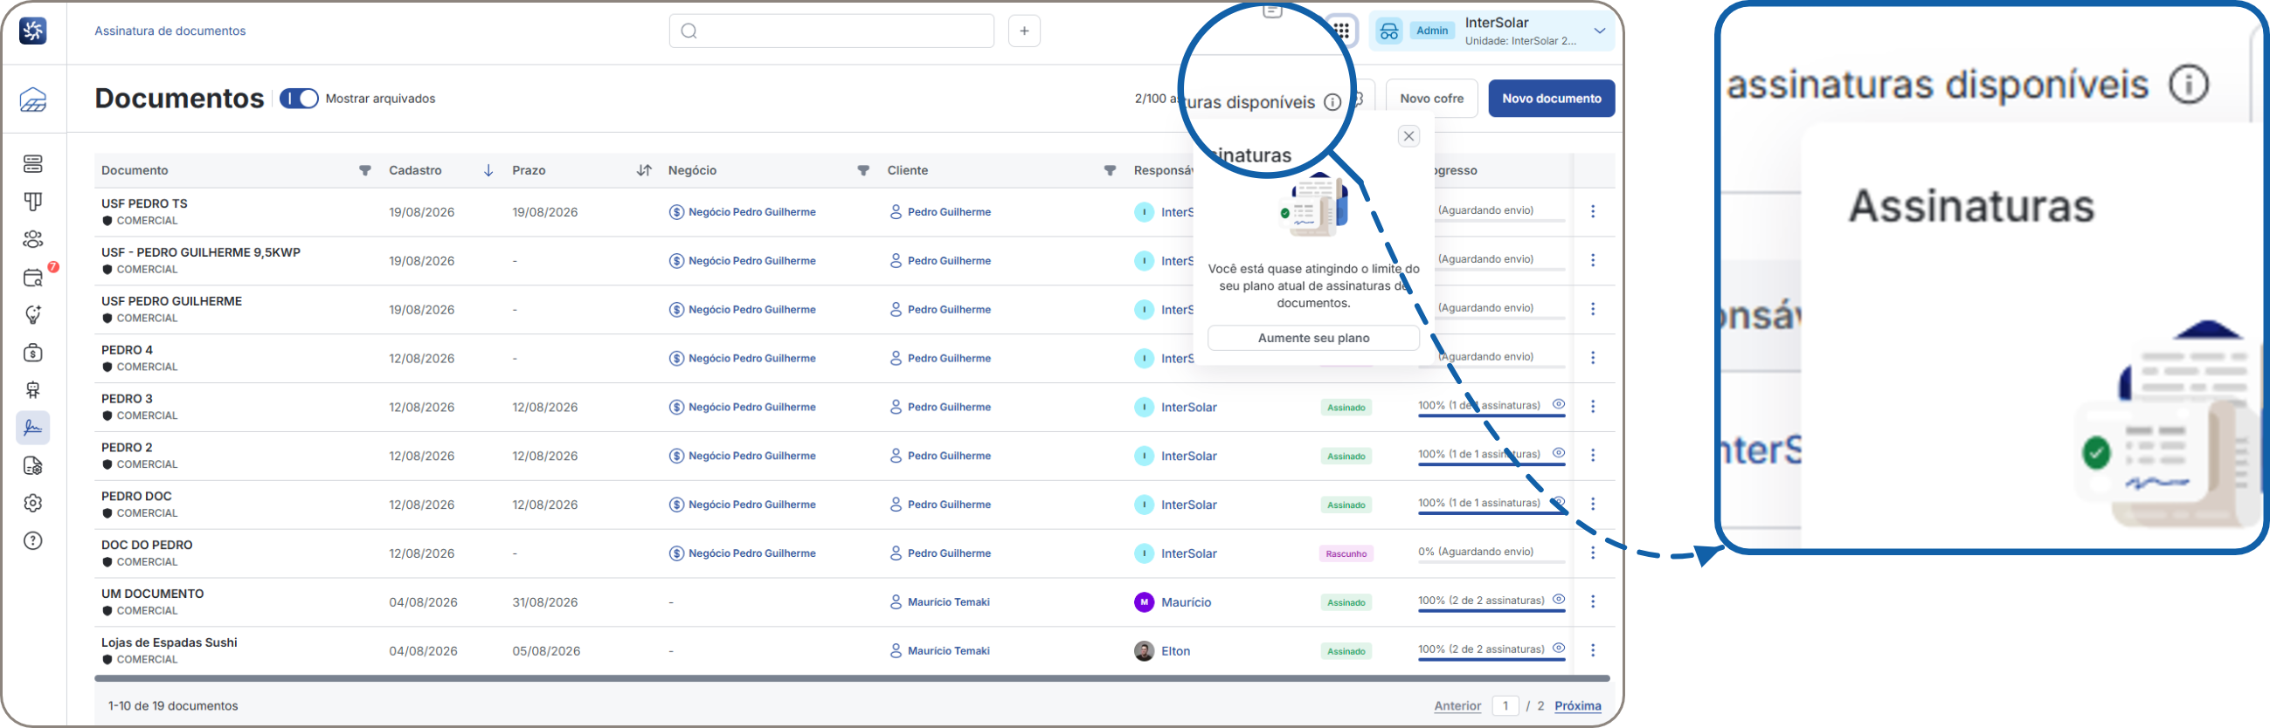Toggle the Mostrar arquivados switch
2270x728 pixels.
click(299, 99)
